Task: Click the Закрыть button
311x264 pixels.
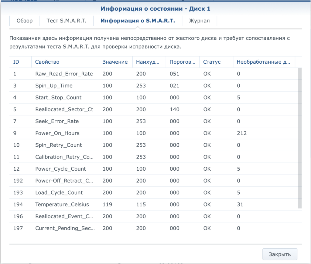Action: [280, 254]
